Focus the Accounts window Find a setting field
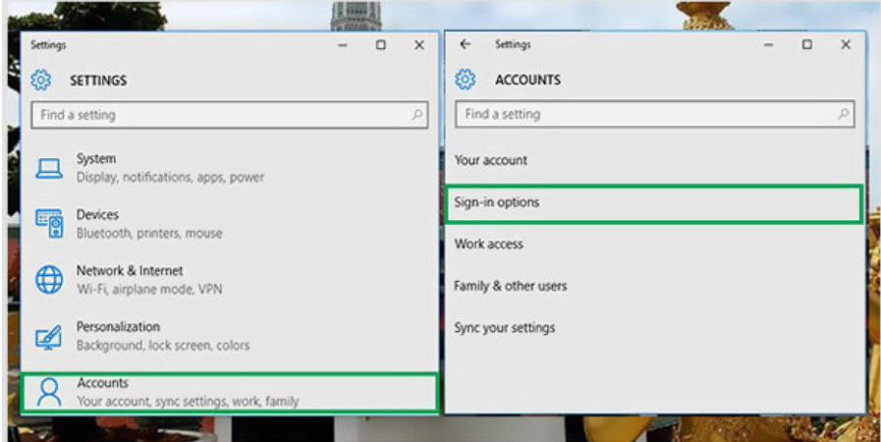This screenshot has height=442, width=881. pyautogui.click(x=638, y=114)
